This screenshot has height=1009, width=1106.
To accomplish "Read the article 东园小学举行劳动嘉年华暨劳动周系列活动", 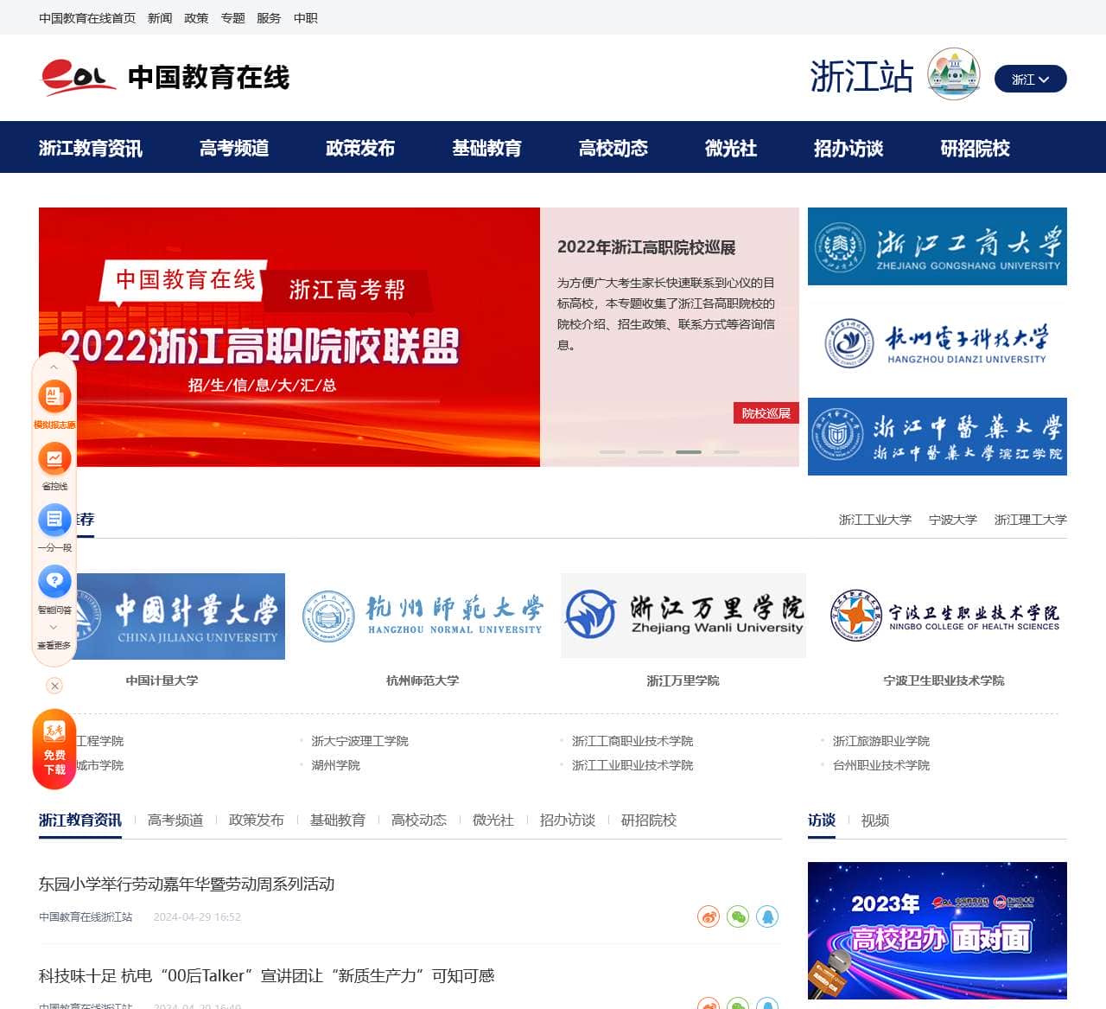I will coord(187,884).
